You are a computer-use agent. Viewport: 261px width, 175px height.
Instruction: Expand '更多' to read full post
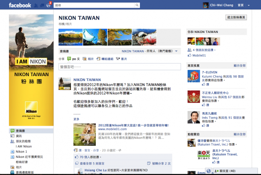[x=76, y=119]
